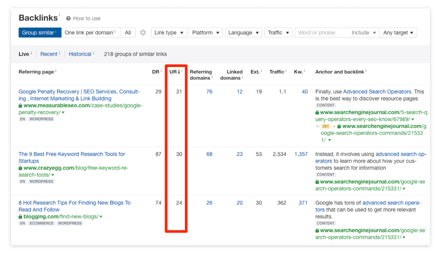Open referring domains count 68
Viewport: 439px width, 253px height.
[210, 154]
